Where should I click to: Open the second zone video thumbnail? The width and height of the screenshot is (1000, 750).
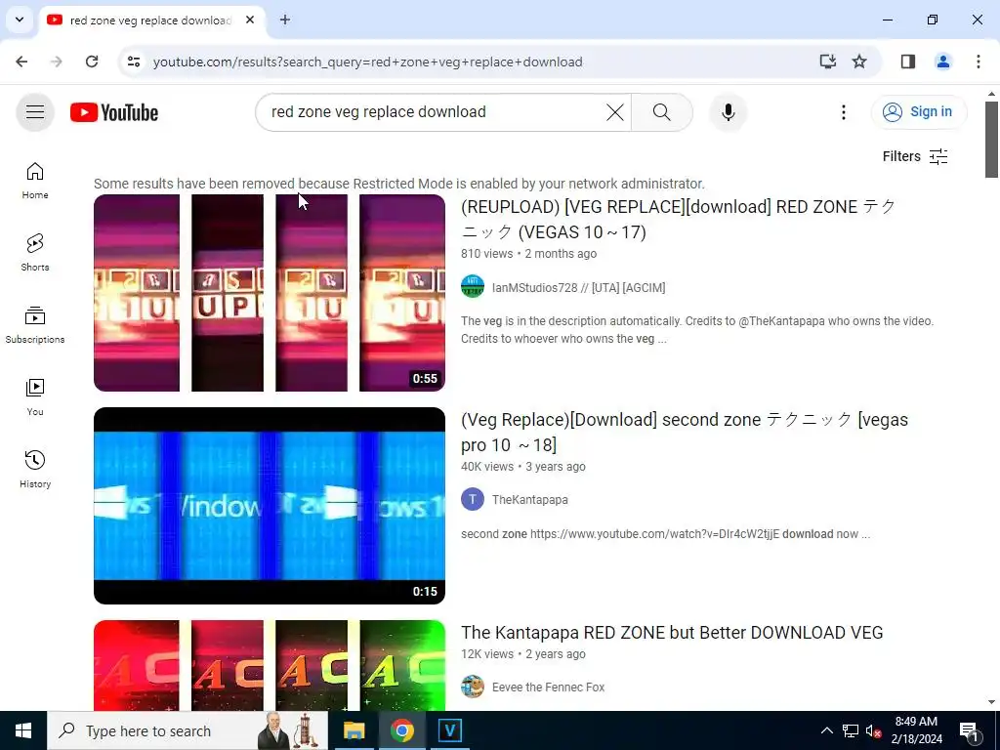tap(270, 506)
